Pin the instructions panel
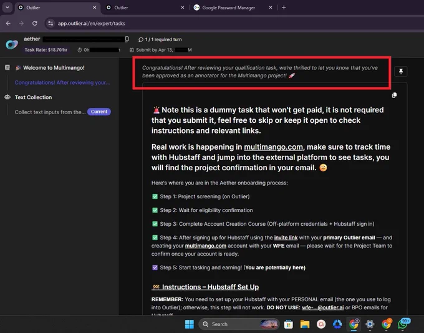This screenshot has width=424, height=333. [x=401, y=71]
